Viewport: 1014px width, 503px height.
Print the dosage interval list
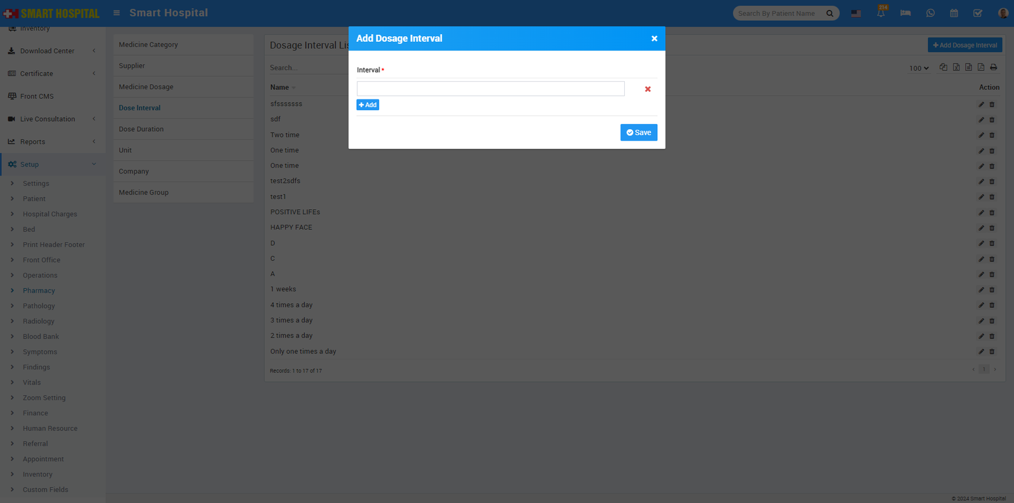tap(993, 67)
